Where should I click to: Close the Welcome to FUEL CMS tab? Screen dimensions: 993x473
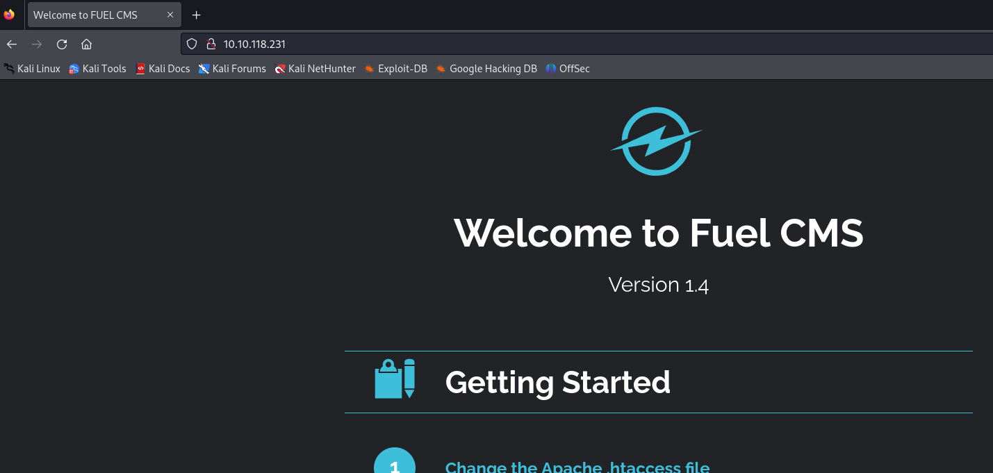coord(170,15)
